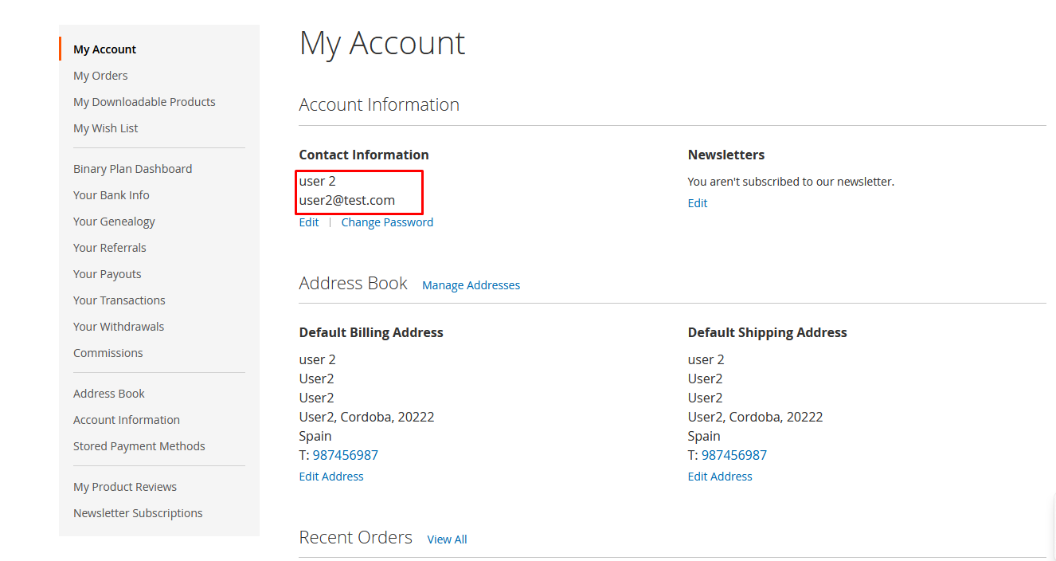The height and width of the screenshot is (561, 1056).
Task: Click Edit under Contact Information
Action: click(x=309, y=222)
